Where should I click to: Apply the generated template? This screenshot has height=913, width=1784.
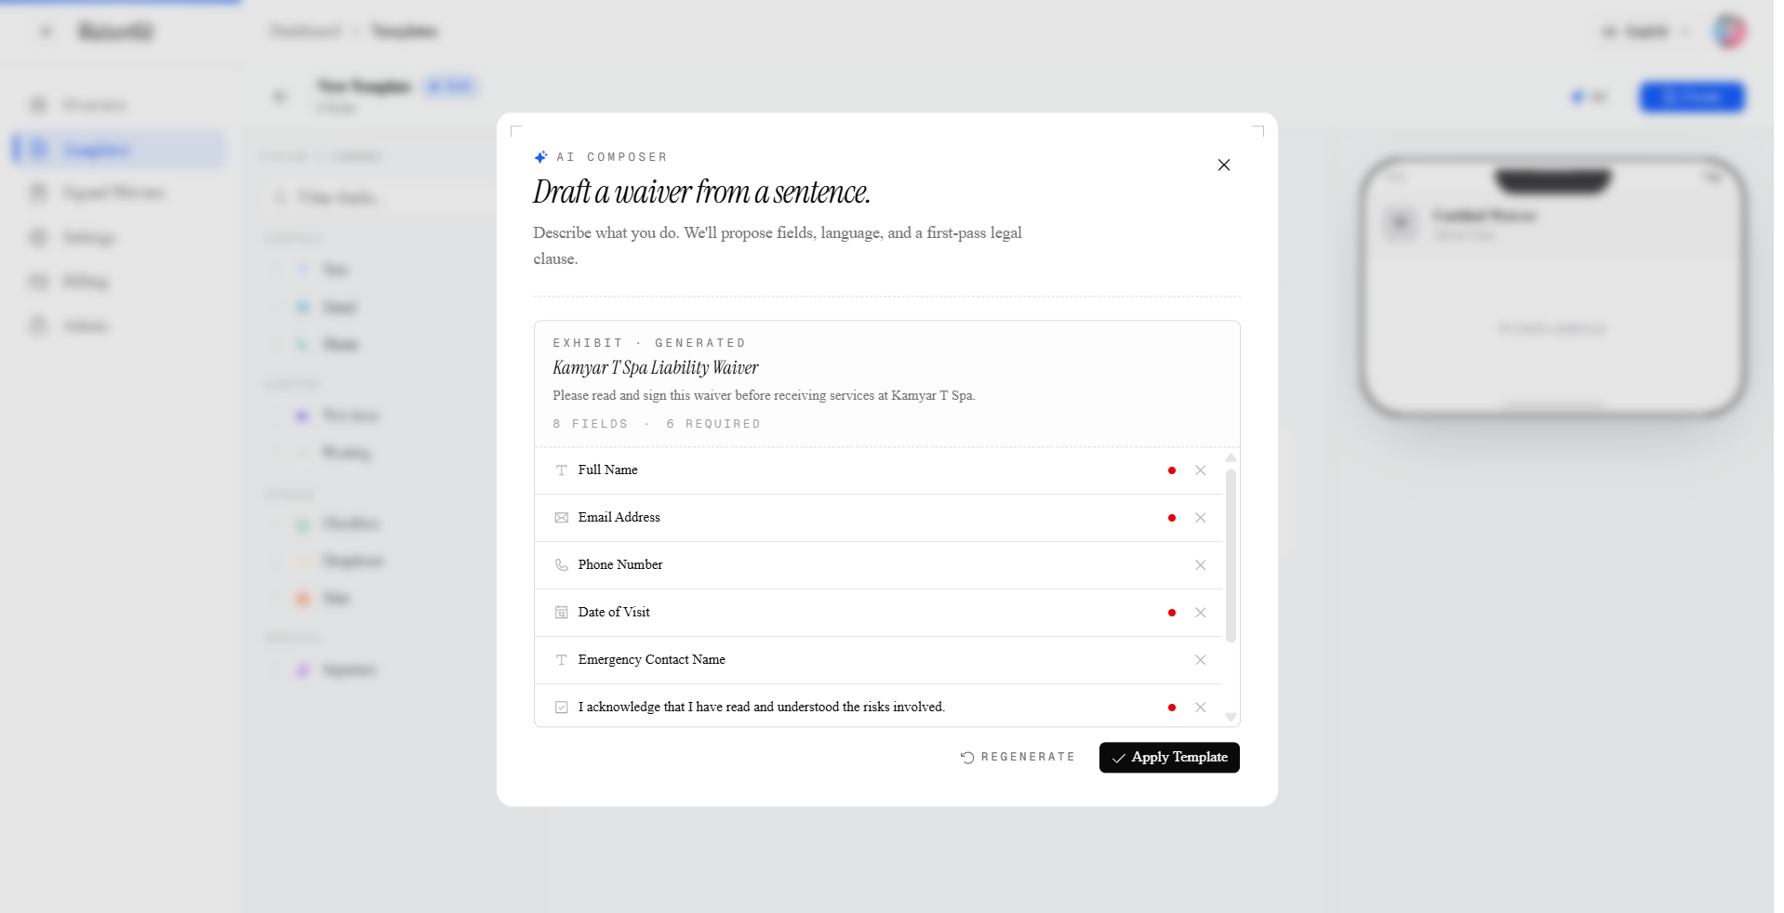(1169, 758)
